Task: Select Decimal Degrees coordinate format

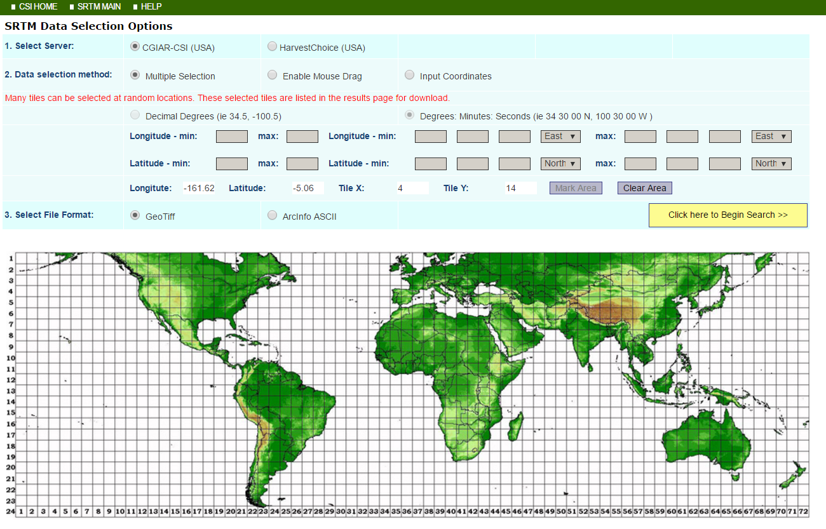Action: [135, 115]
